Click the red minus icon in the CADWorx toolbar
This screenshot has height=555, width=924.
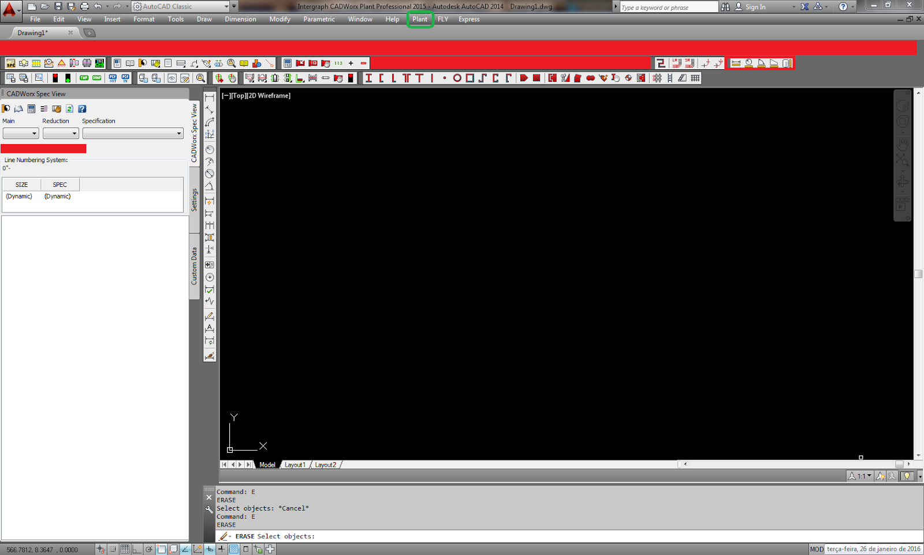pos(363,63)
